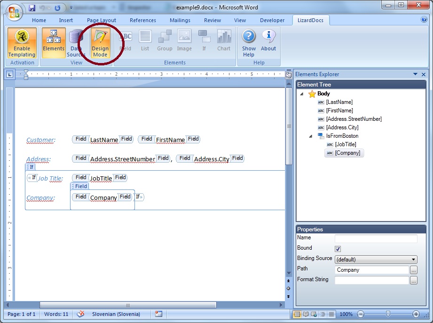This screenshot has height=323, width=433.
Task: Switch to Outline view
Action: 323,314
